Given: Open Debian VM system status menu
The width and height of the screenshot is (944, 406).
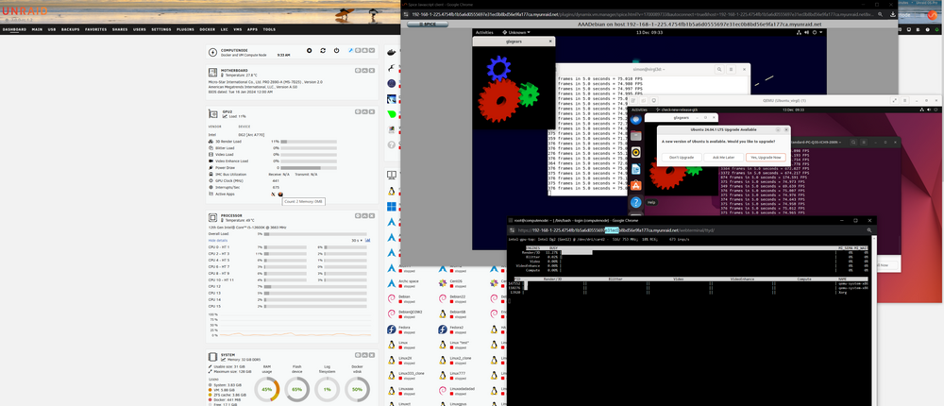Looking at the screenshot, I should (812, 32).
